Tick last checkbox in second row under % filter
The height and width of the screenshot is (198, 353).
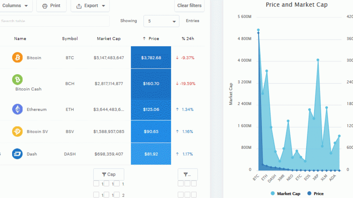click(194, 195)
